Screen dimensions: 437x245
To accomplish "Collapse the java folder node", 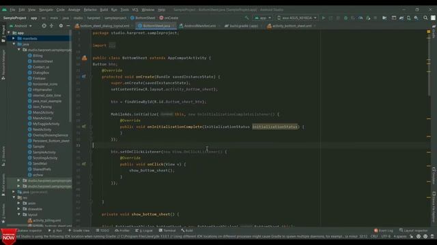I will point(14,44).
